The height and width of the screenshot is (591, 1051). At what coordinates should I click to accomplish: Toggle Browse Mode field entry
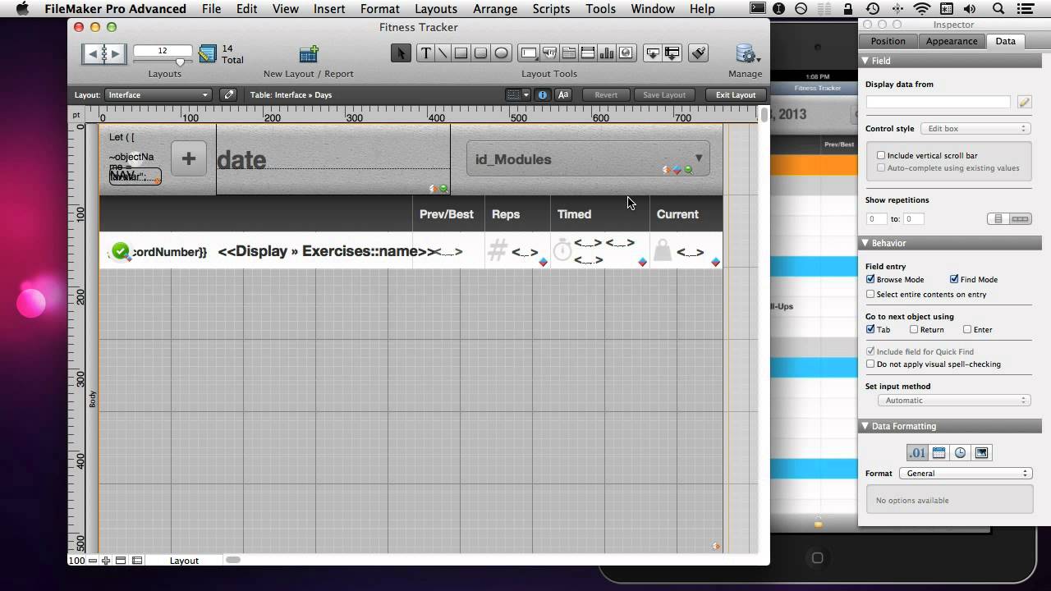[870, 279]
